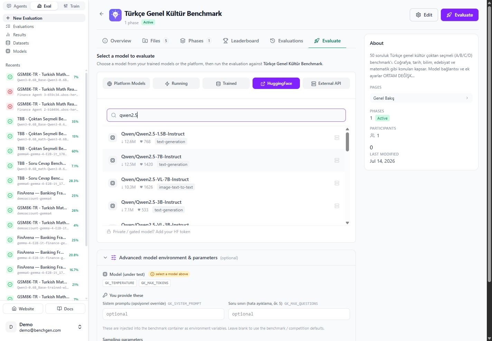Select the Platform Models source

pos(126,83)
